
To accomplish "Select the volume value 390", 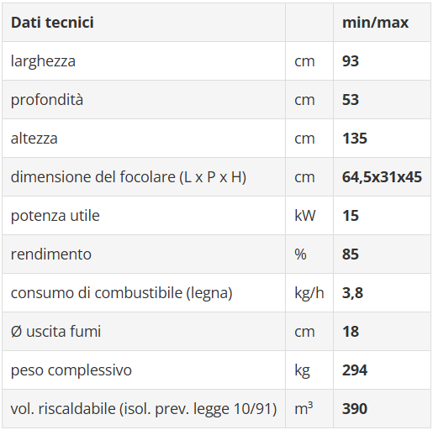I will coord(355,409).
